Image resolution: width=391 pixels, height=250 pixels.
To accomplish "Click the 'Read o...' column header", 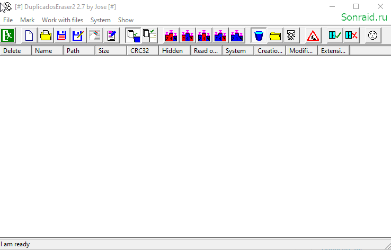I will [x=207, y=51].
